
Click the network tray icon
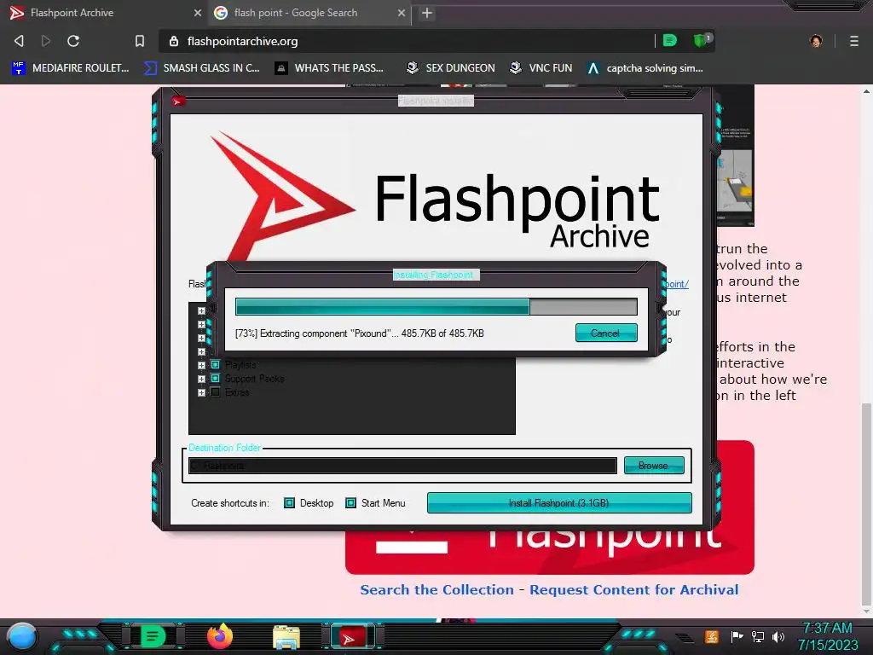[758, 636]
